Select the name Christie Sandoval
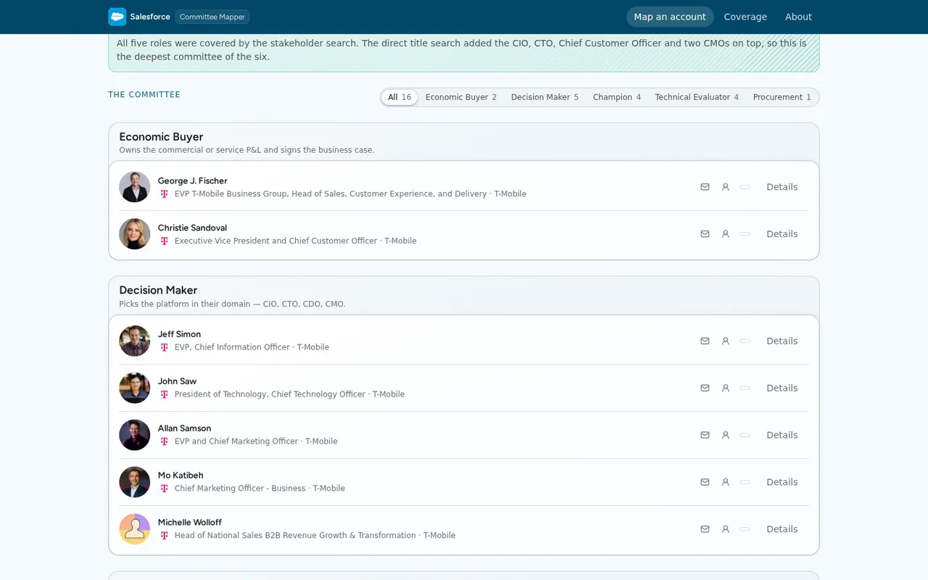928x580 pixels. tap(192, 228)
